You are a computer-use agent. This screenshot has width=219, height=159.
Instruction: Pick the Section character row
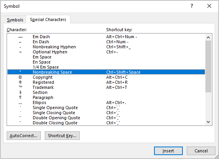click(106, 92)
